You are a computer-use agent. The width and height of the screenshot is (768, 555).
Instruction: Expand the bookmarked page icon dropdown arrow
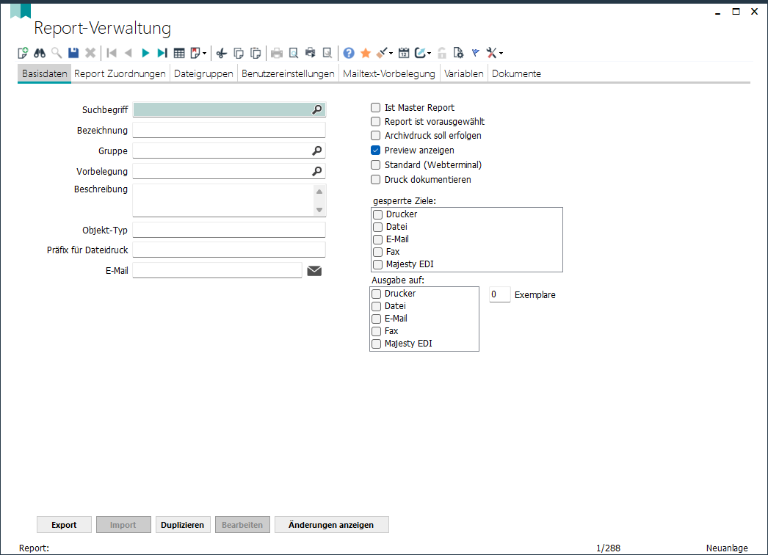click(204, 54)
